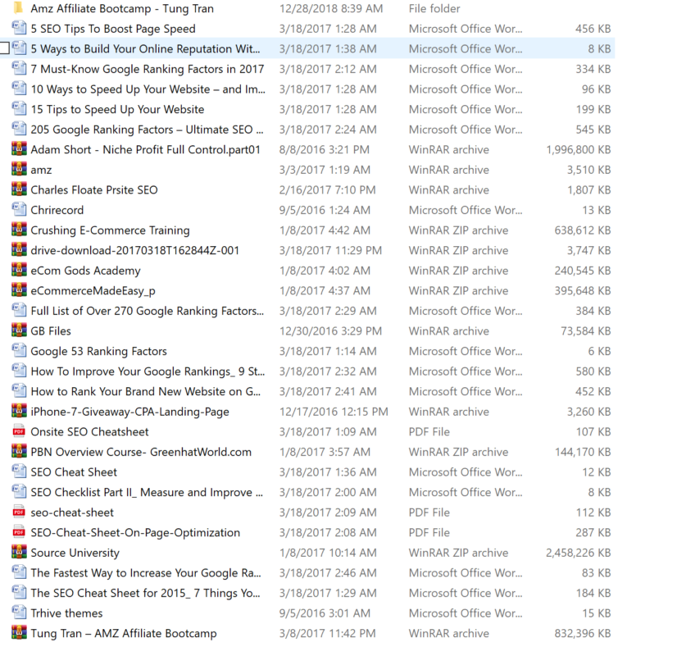Click the Amz Affiliate Bootcamp folder icon
686x656 pixels.
click(18, 8)
